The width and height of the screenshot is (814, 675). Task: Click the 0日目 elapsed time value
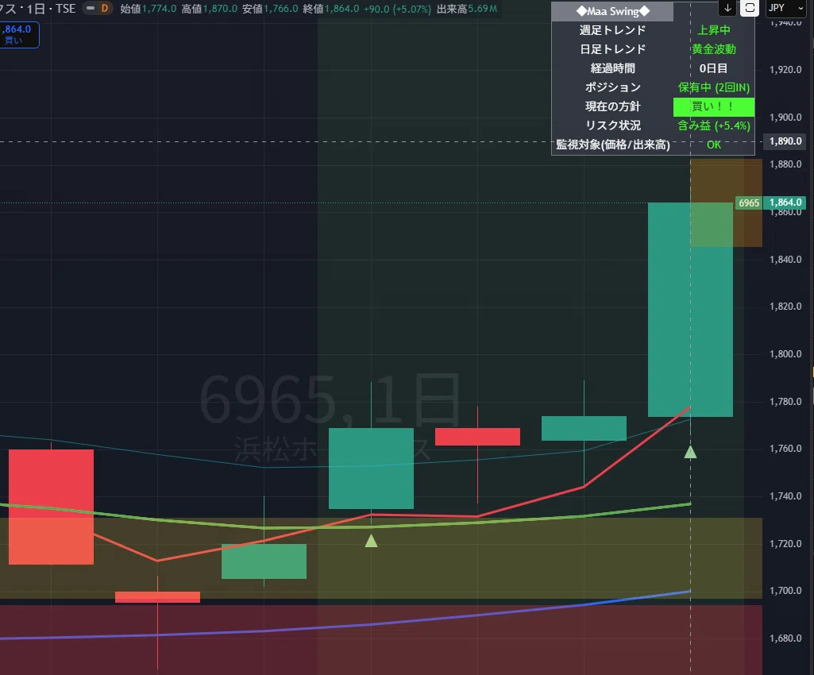click(x=714, y=68)
